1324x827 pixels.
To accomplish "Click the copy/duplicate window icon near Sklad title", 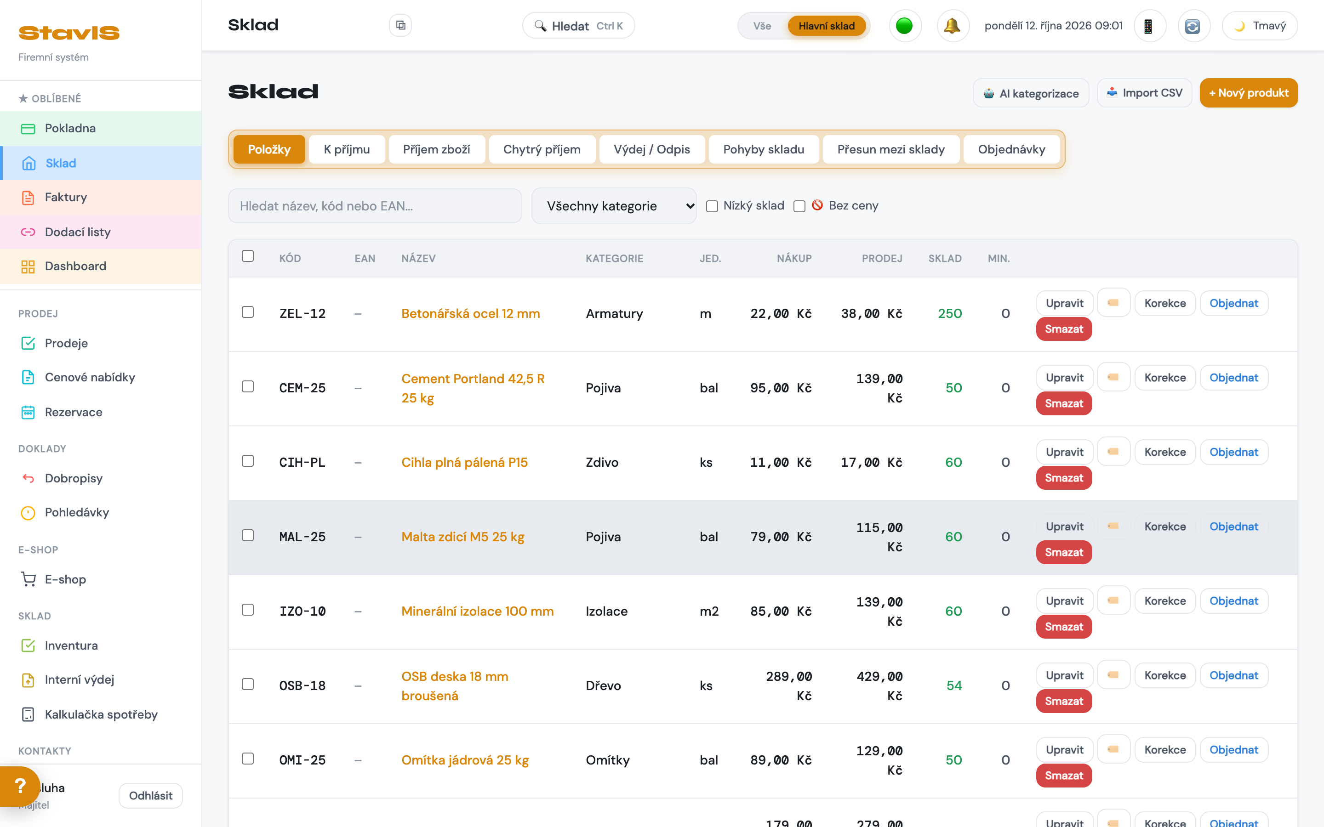I will click(400, 25).
